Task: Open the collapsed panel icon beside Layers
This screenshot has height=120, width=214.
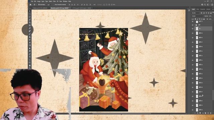Action: pos(189,10)
